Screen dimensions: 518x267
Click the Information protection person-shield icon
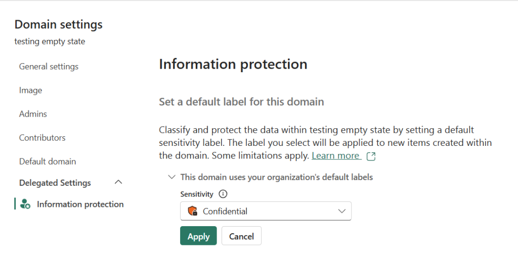[25, 204]
